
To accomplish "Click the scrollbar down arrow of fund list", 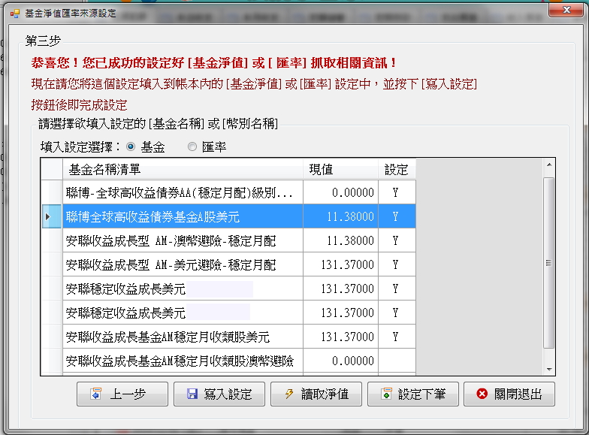I will pyautogui.click(x=548, y=370).
